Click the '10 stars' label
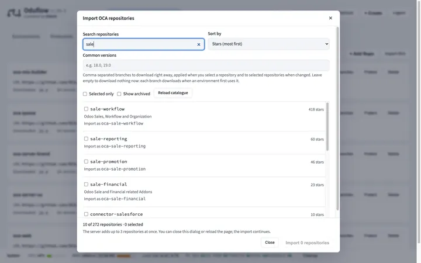421x263 pixels. (317, 214)
